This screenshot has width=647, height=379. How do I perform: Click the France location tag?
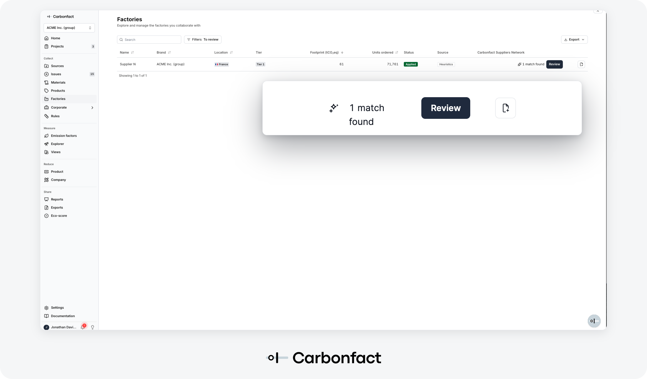pos(222,64)
